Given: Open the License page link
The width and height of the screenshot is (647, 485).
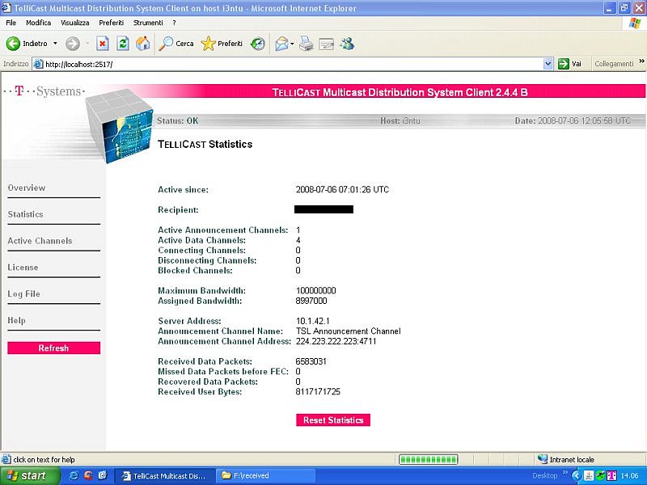Looking at the screenshot, I should tap(23, 268).
